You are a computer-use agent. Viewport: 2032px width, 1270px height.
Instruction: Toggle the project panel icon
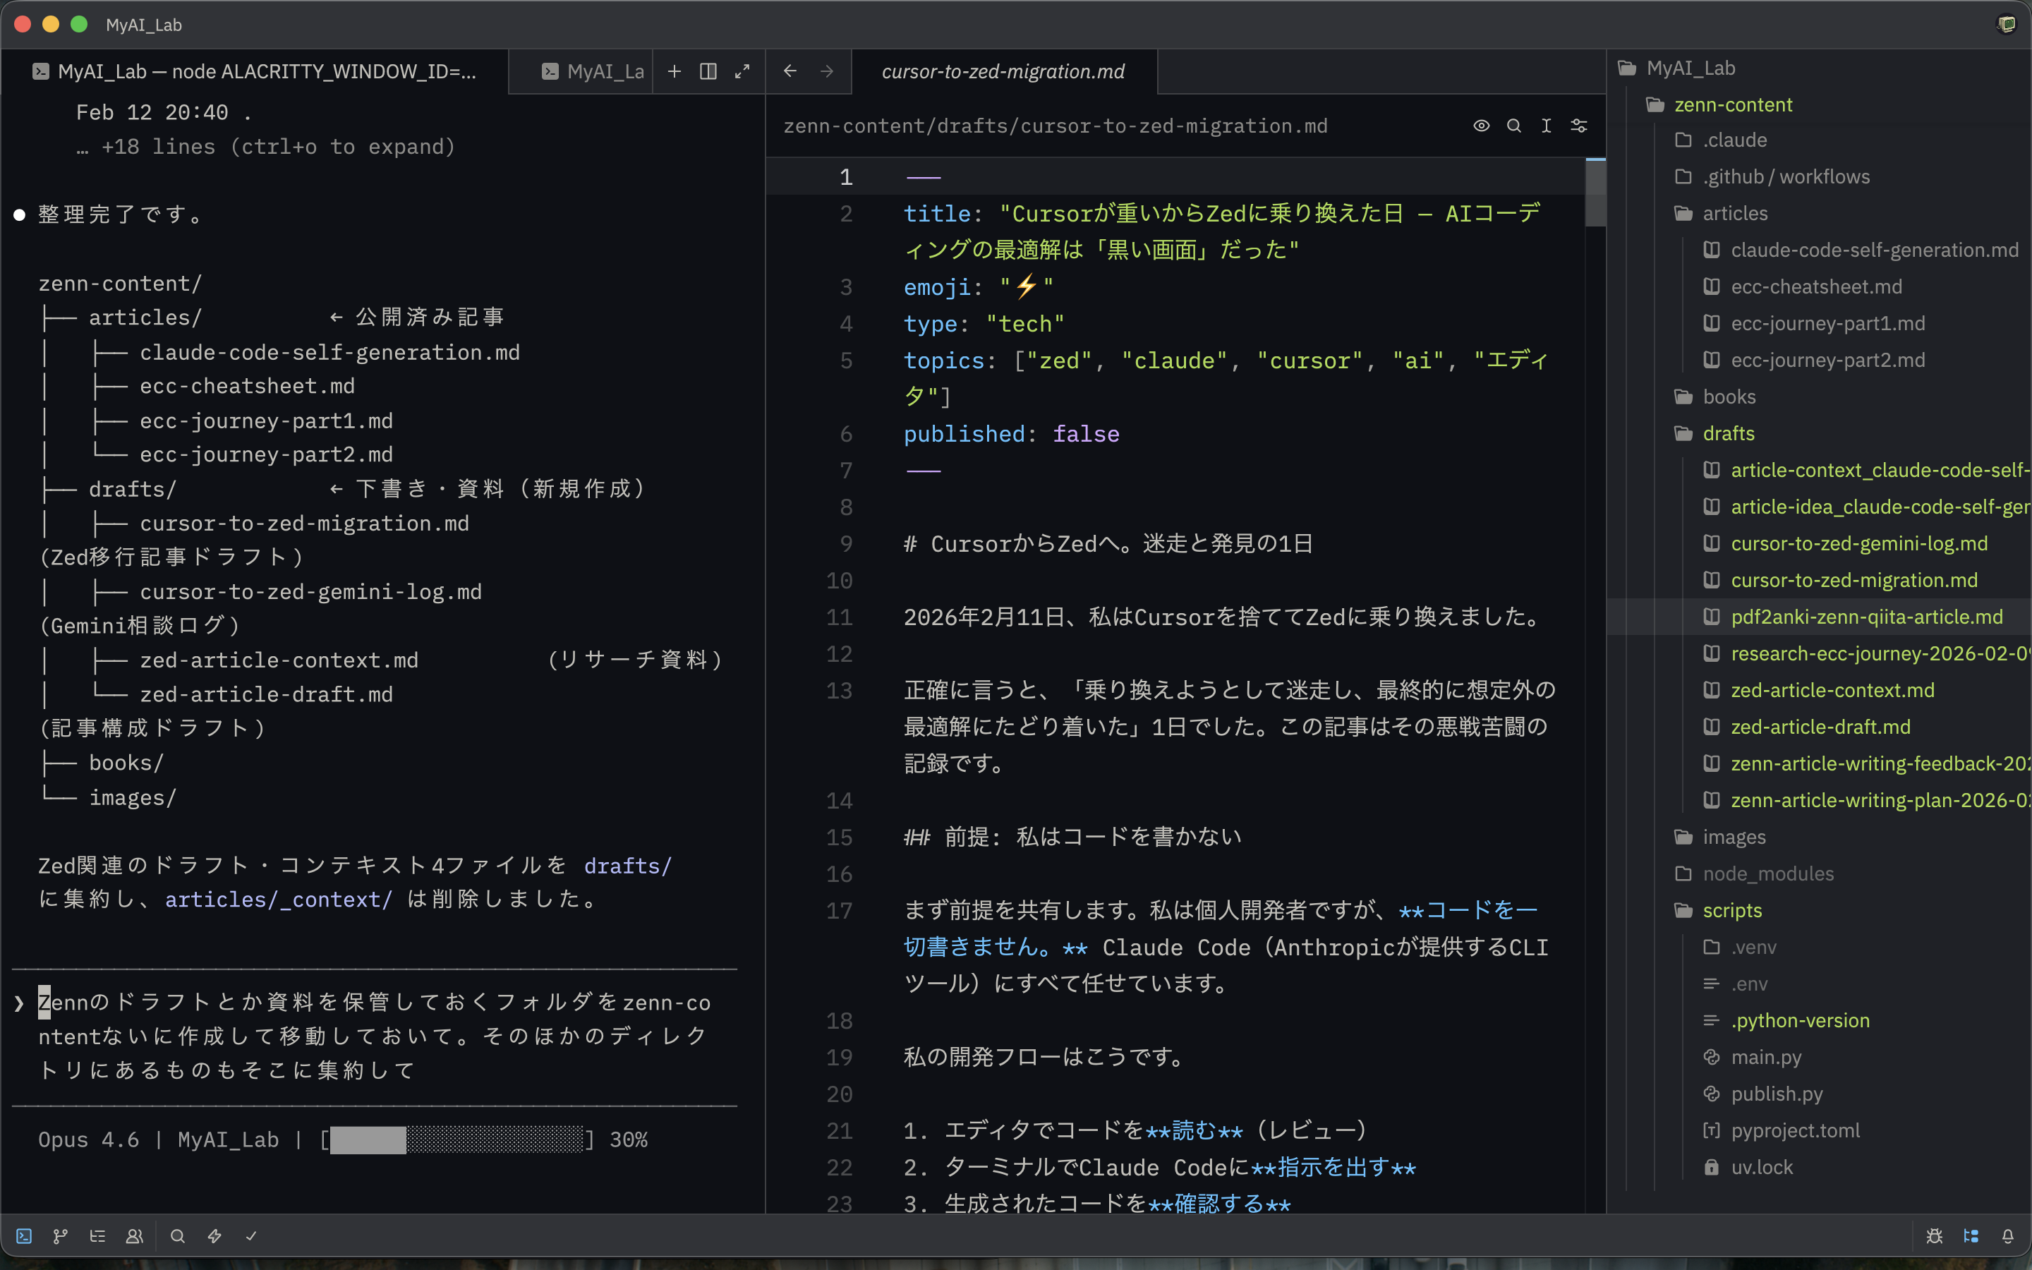pos(1969,1235)
